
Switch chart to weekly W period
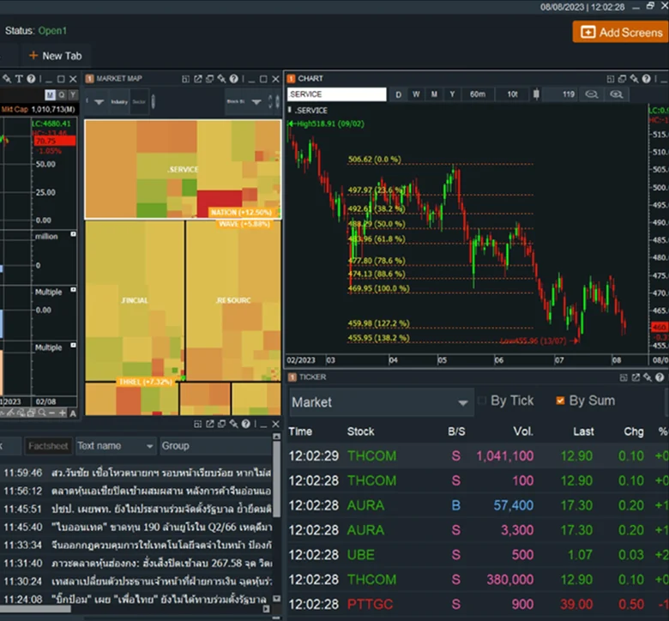(x=416, y=94)
